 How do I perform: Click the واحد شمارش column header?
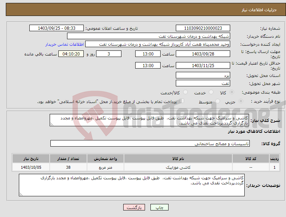tap(105, 159)
